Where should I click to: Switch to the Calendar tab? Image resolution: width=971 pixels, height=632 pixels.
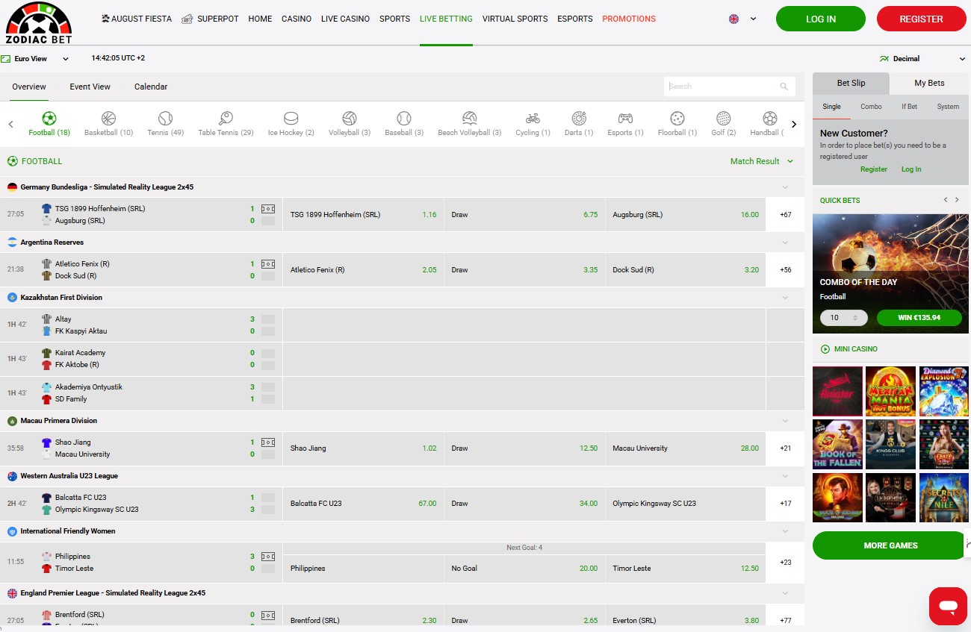pos(151,87)
